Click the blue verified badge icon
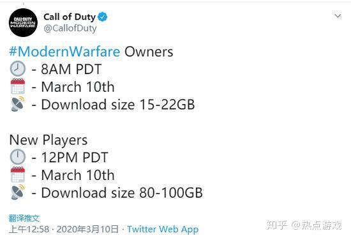The image size is (351, 240). (103, 17)
